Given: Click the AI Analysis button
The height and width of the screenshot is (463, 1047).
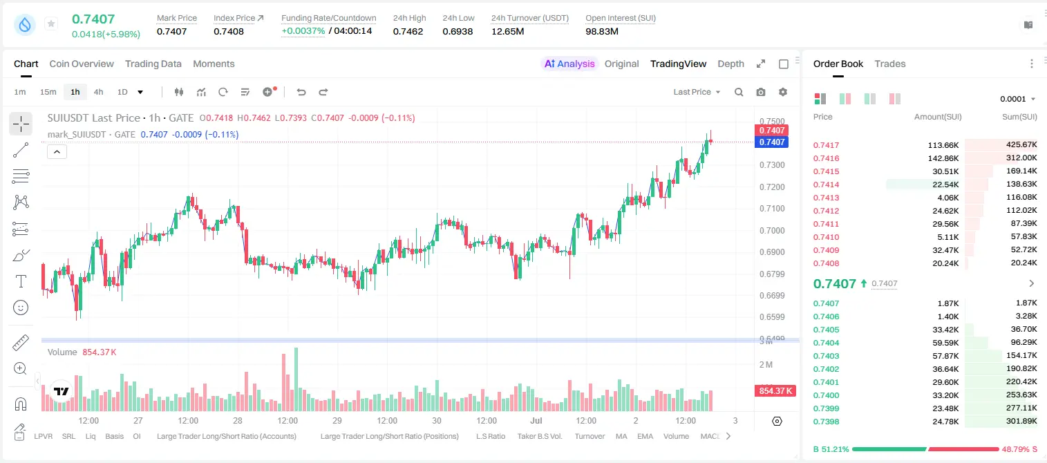Looking at the screenshot, I should (569, 64).
